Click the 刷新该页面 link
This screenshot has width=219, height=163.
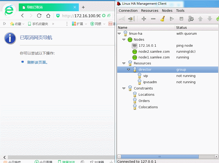coord(38,62)
